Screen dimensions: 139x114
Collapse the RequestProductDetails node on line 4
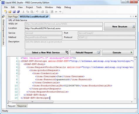[19, 67]
